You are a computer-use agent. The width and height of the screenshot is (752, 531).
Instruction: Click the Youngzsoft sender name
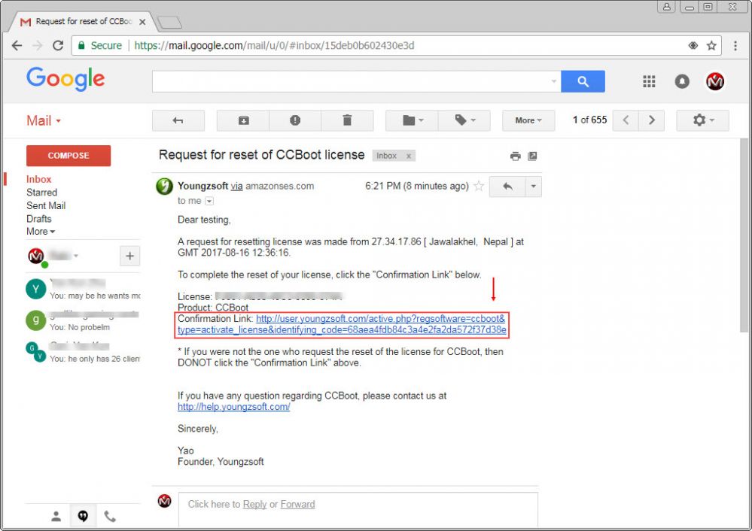tap(203, 186)
